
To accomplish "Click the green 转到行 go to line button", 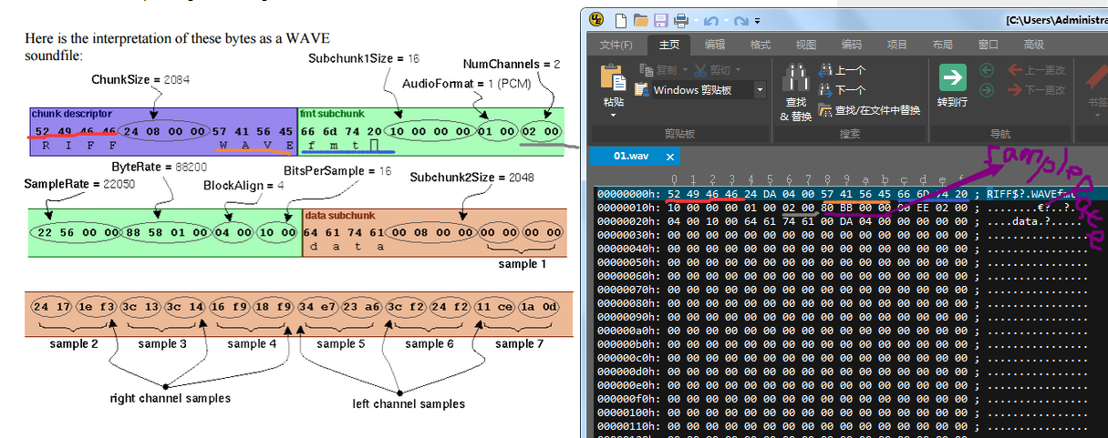I will click(x=952, y=87).
